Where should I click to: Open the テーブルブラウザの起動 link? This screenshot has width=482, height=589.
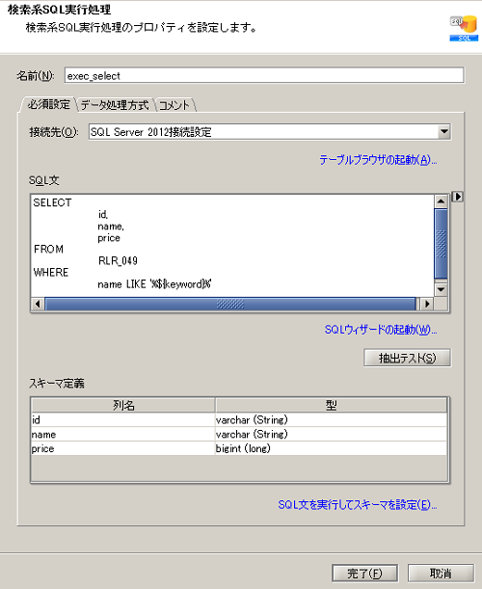coord(378,160)
